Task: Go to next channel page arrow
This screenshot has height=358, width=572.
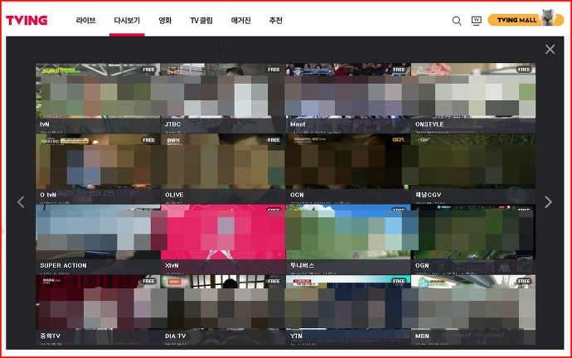Action: pyautogui.click(x=548, y=202)
